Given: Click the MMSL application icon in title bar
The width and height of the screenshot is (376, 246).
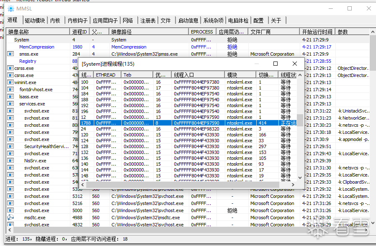Looking at the screenshot, I should pyautogui.click(x=10, y=9).
